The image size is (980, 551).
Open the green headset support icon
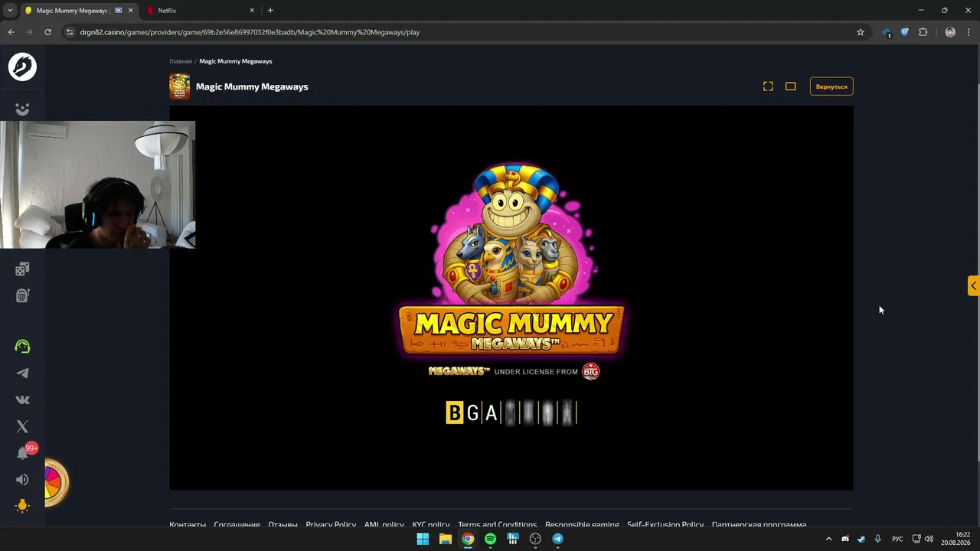[22, 347]
